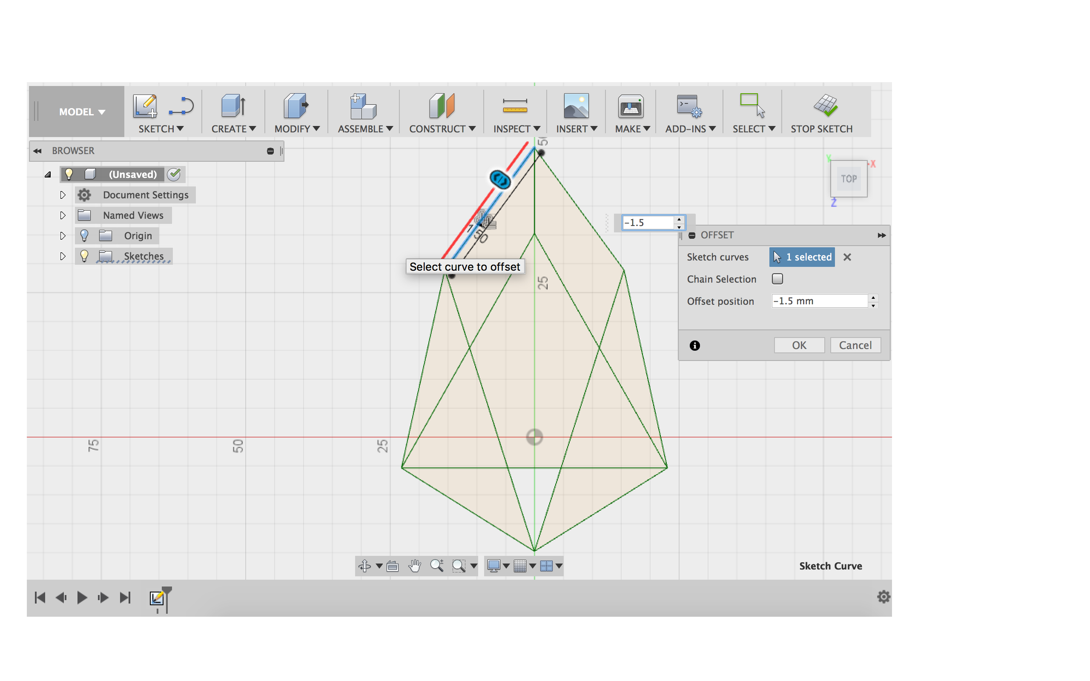Collapse the Unsaved root node

pos(47,175)
